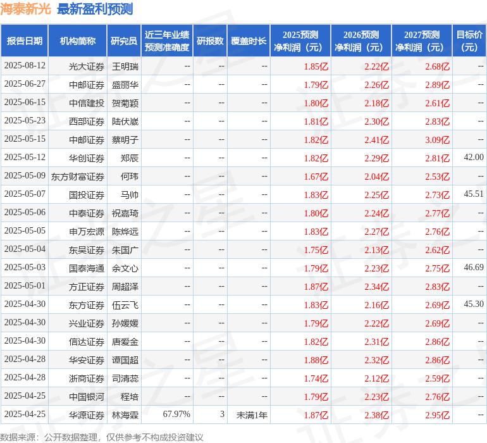Open the 光大证券 institution entry
The width and height of the screenshot is (487, 443).
pos(87,66)
